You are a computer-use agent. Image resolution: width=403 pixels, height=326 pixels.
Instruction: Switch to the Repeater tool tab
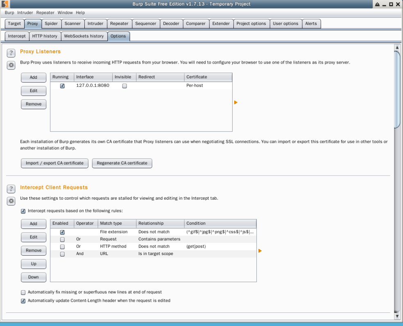tap(119, 24)
